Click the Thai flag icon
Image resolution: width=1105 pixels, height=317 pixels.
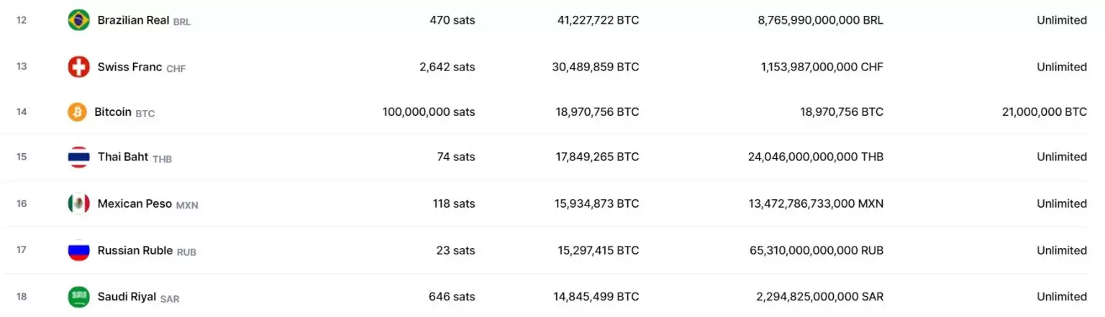click(78, 157)
